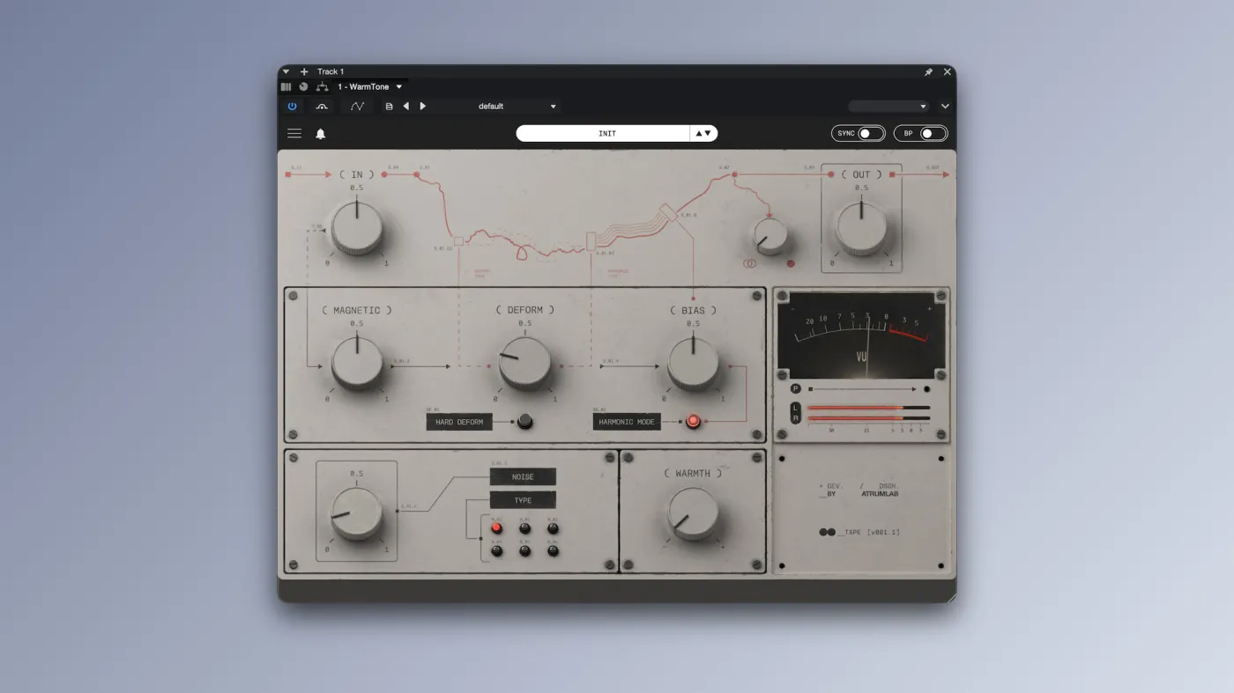Click the BIAS knob
This screenshot has height=693, width=1234.
693,363
